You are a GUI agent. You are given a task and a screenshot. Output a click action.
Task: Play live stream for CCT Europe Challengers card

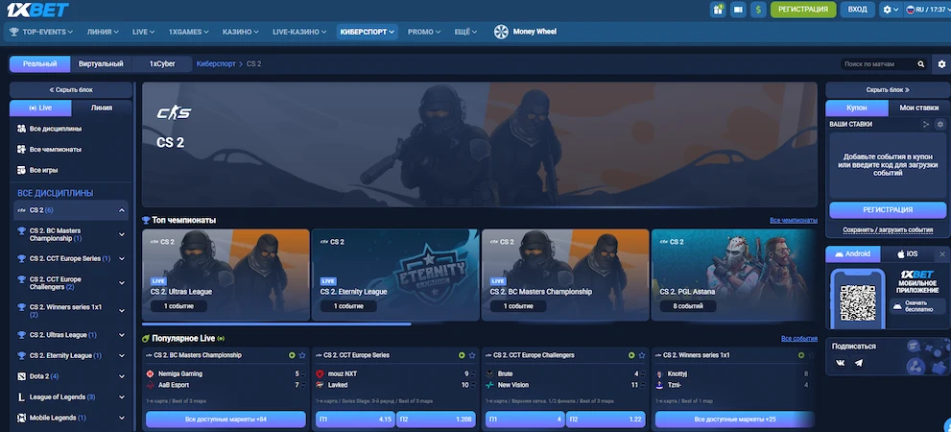click(x=632, y=355)
